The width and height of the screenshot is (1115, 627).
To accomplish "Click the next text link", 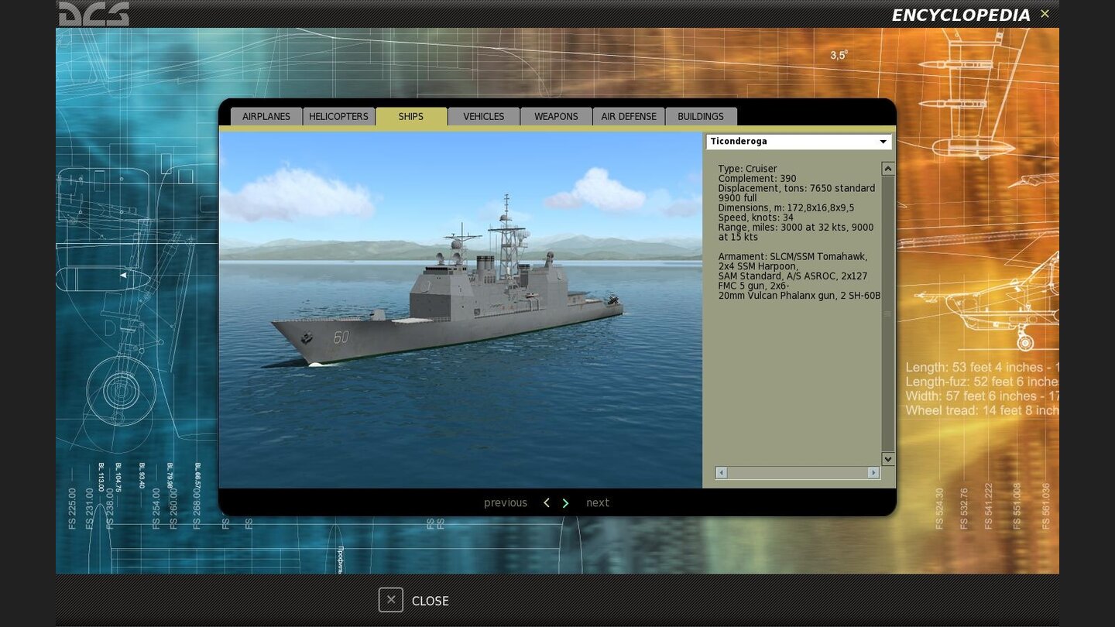I will click(598, 503).
